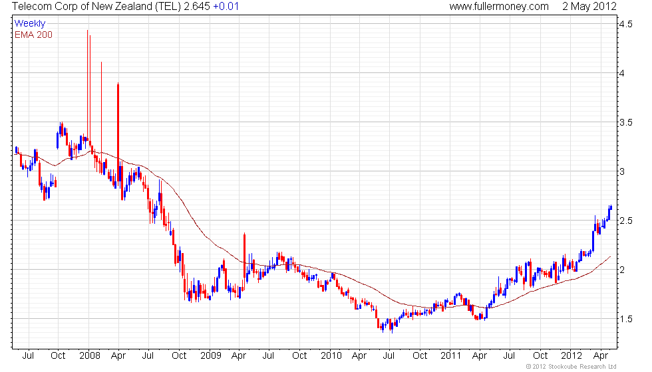Image resolution: width=652 pixels, height=372 pixels.
Task: Click the 'Apr' label right after 2008
Action: pos(118,355)
